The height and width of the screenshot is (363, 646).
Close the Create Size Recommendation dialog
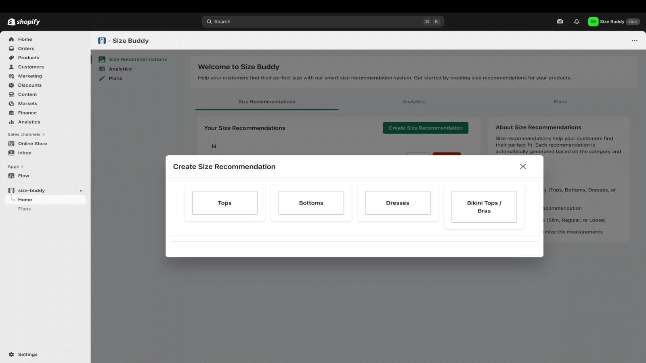523,167
